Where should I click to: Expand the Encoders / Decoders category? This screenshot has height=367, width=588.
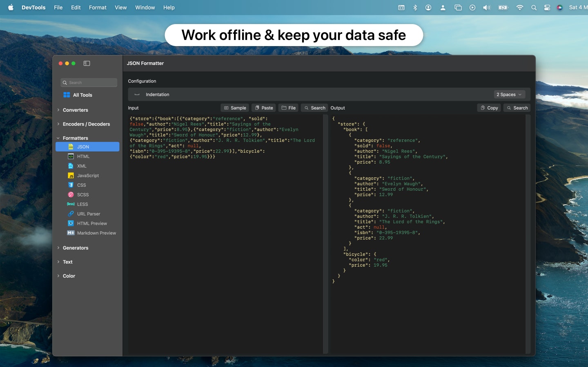[58, 124]
